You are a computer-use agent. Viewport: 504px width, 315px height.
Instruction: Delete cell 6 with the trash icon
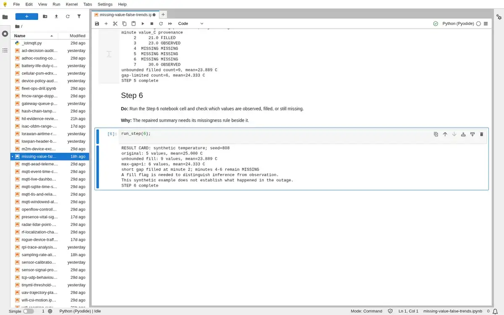point(481,134)
